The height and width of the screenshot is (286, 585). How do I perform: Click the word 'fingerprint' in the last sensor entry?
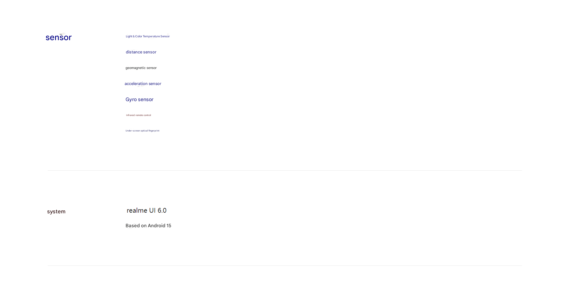coord(154,131)
